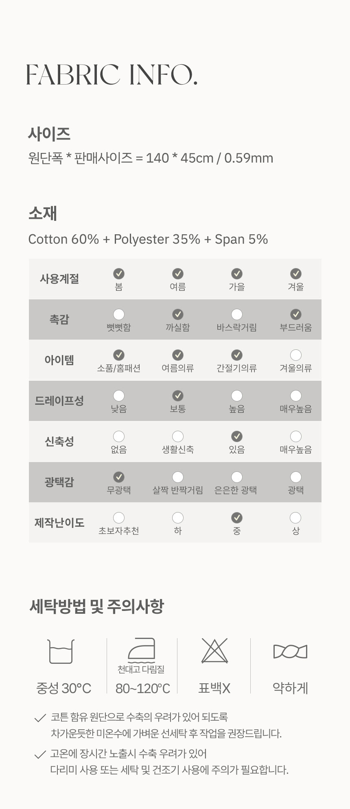Choose 매우높음 in the 드레이프성 row
350x809 pixels.
[296, 396]
